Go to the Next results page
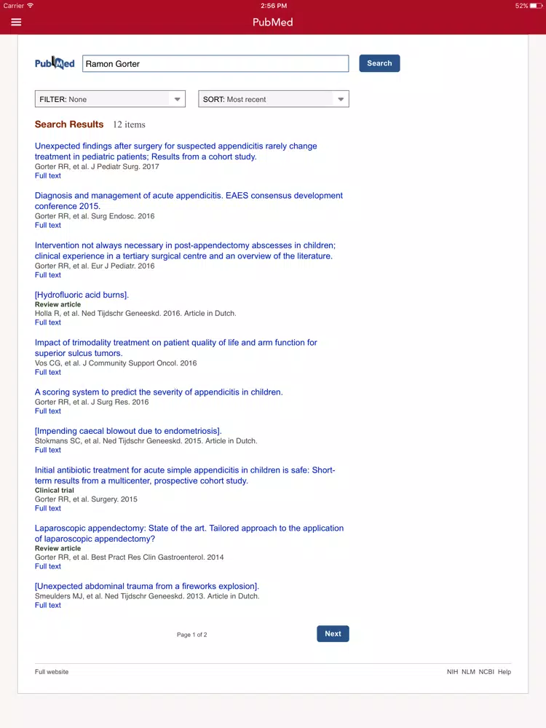This screenshot has width=546, height=728. [x=333, y=634]
